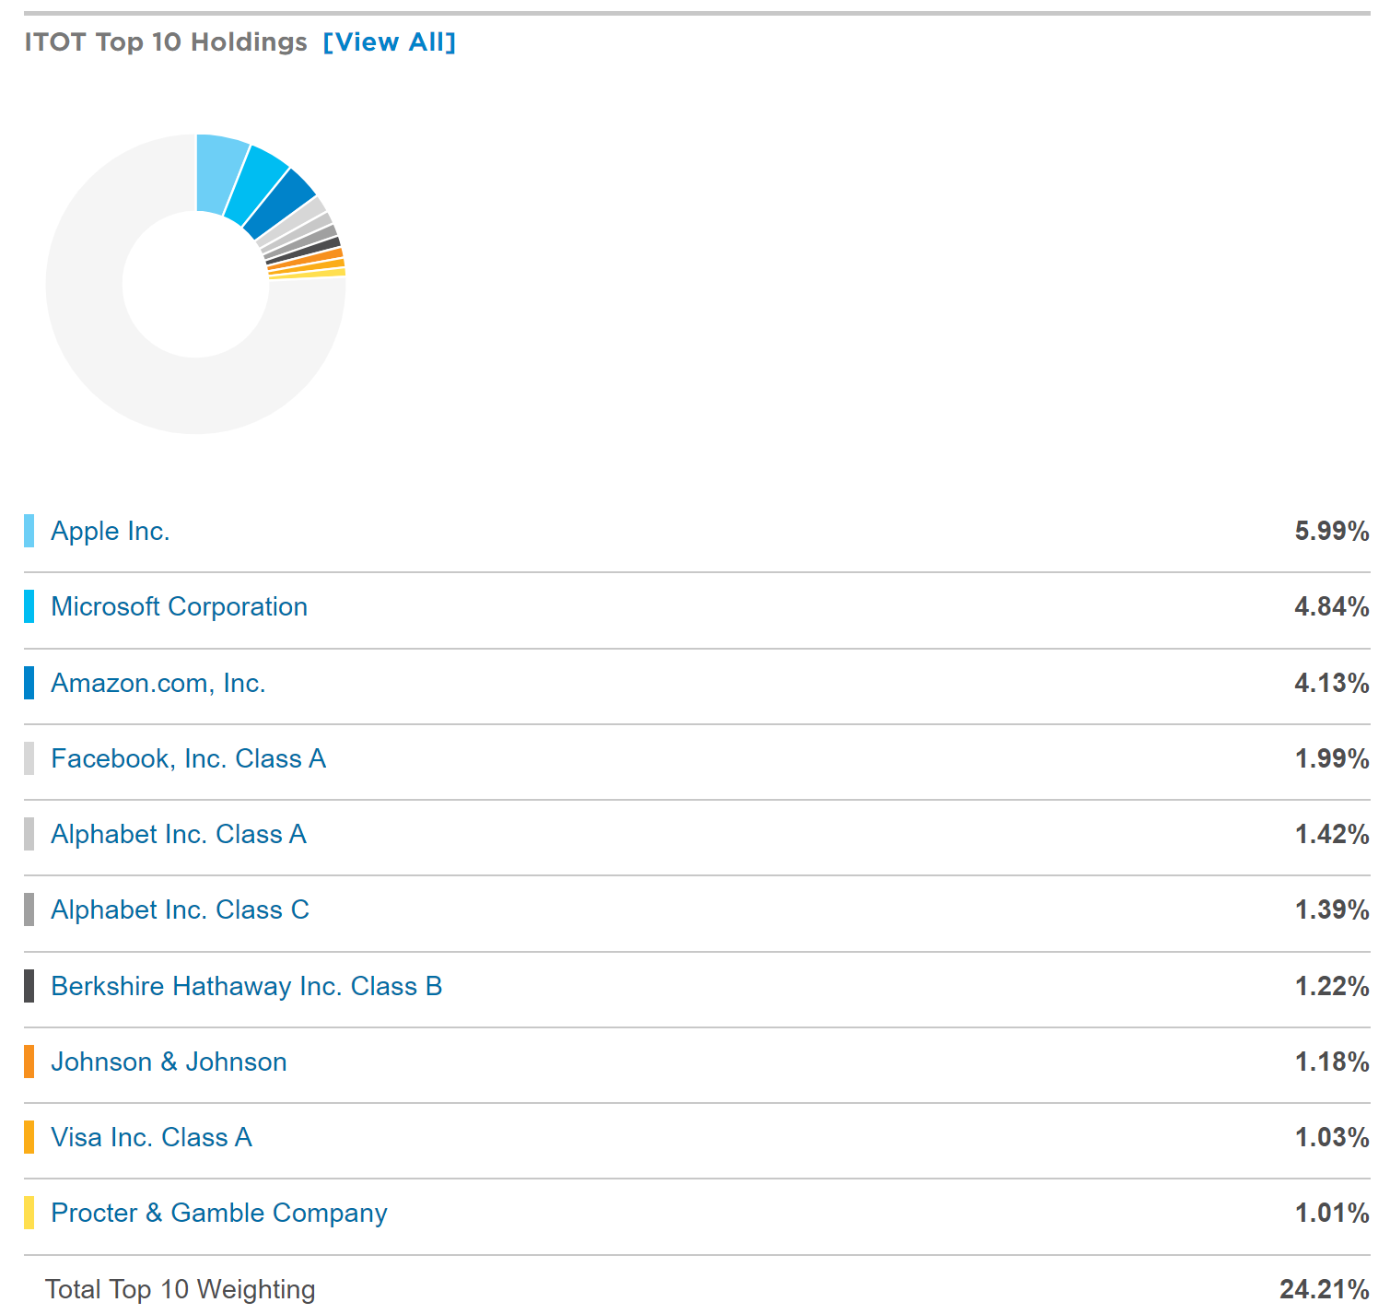Open Visa Inc. Class A link

pos(152,1137)
